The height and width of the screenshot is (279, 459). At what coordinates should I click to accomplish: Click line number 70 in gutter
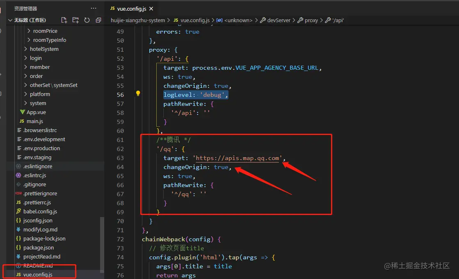pos(120,221)
